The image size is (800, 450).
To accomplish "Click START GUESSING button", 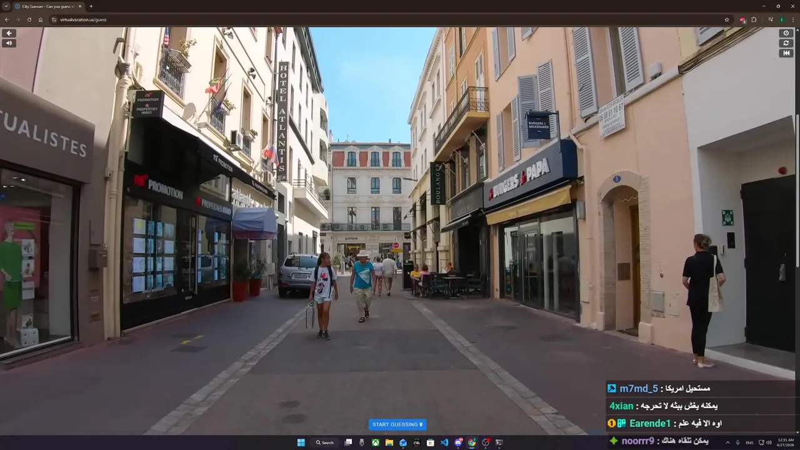I will pyautogui.click(x=397, y=424).
